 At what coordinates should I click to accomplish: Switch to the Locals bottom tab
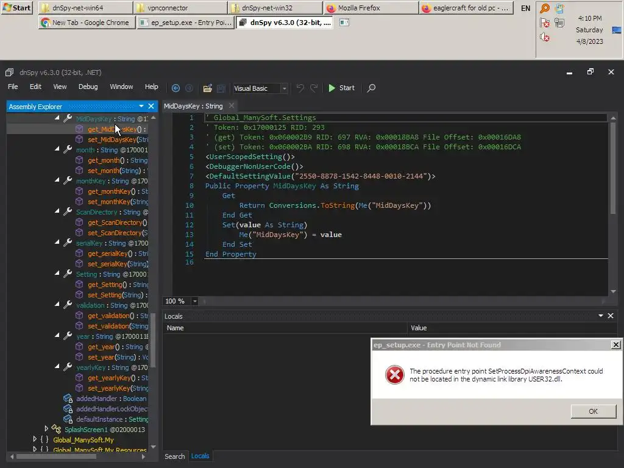[200, 456]
